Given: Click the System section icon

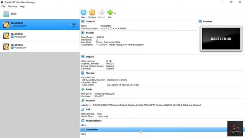Looking at the screenshot, I should (x=83, y=33).
